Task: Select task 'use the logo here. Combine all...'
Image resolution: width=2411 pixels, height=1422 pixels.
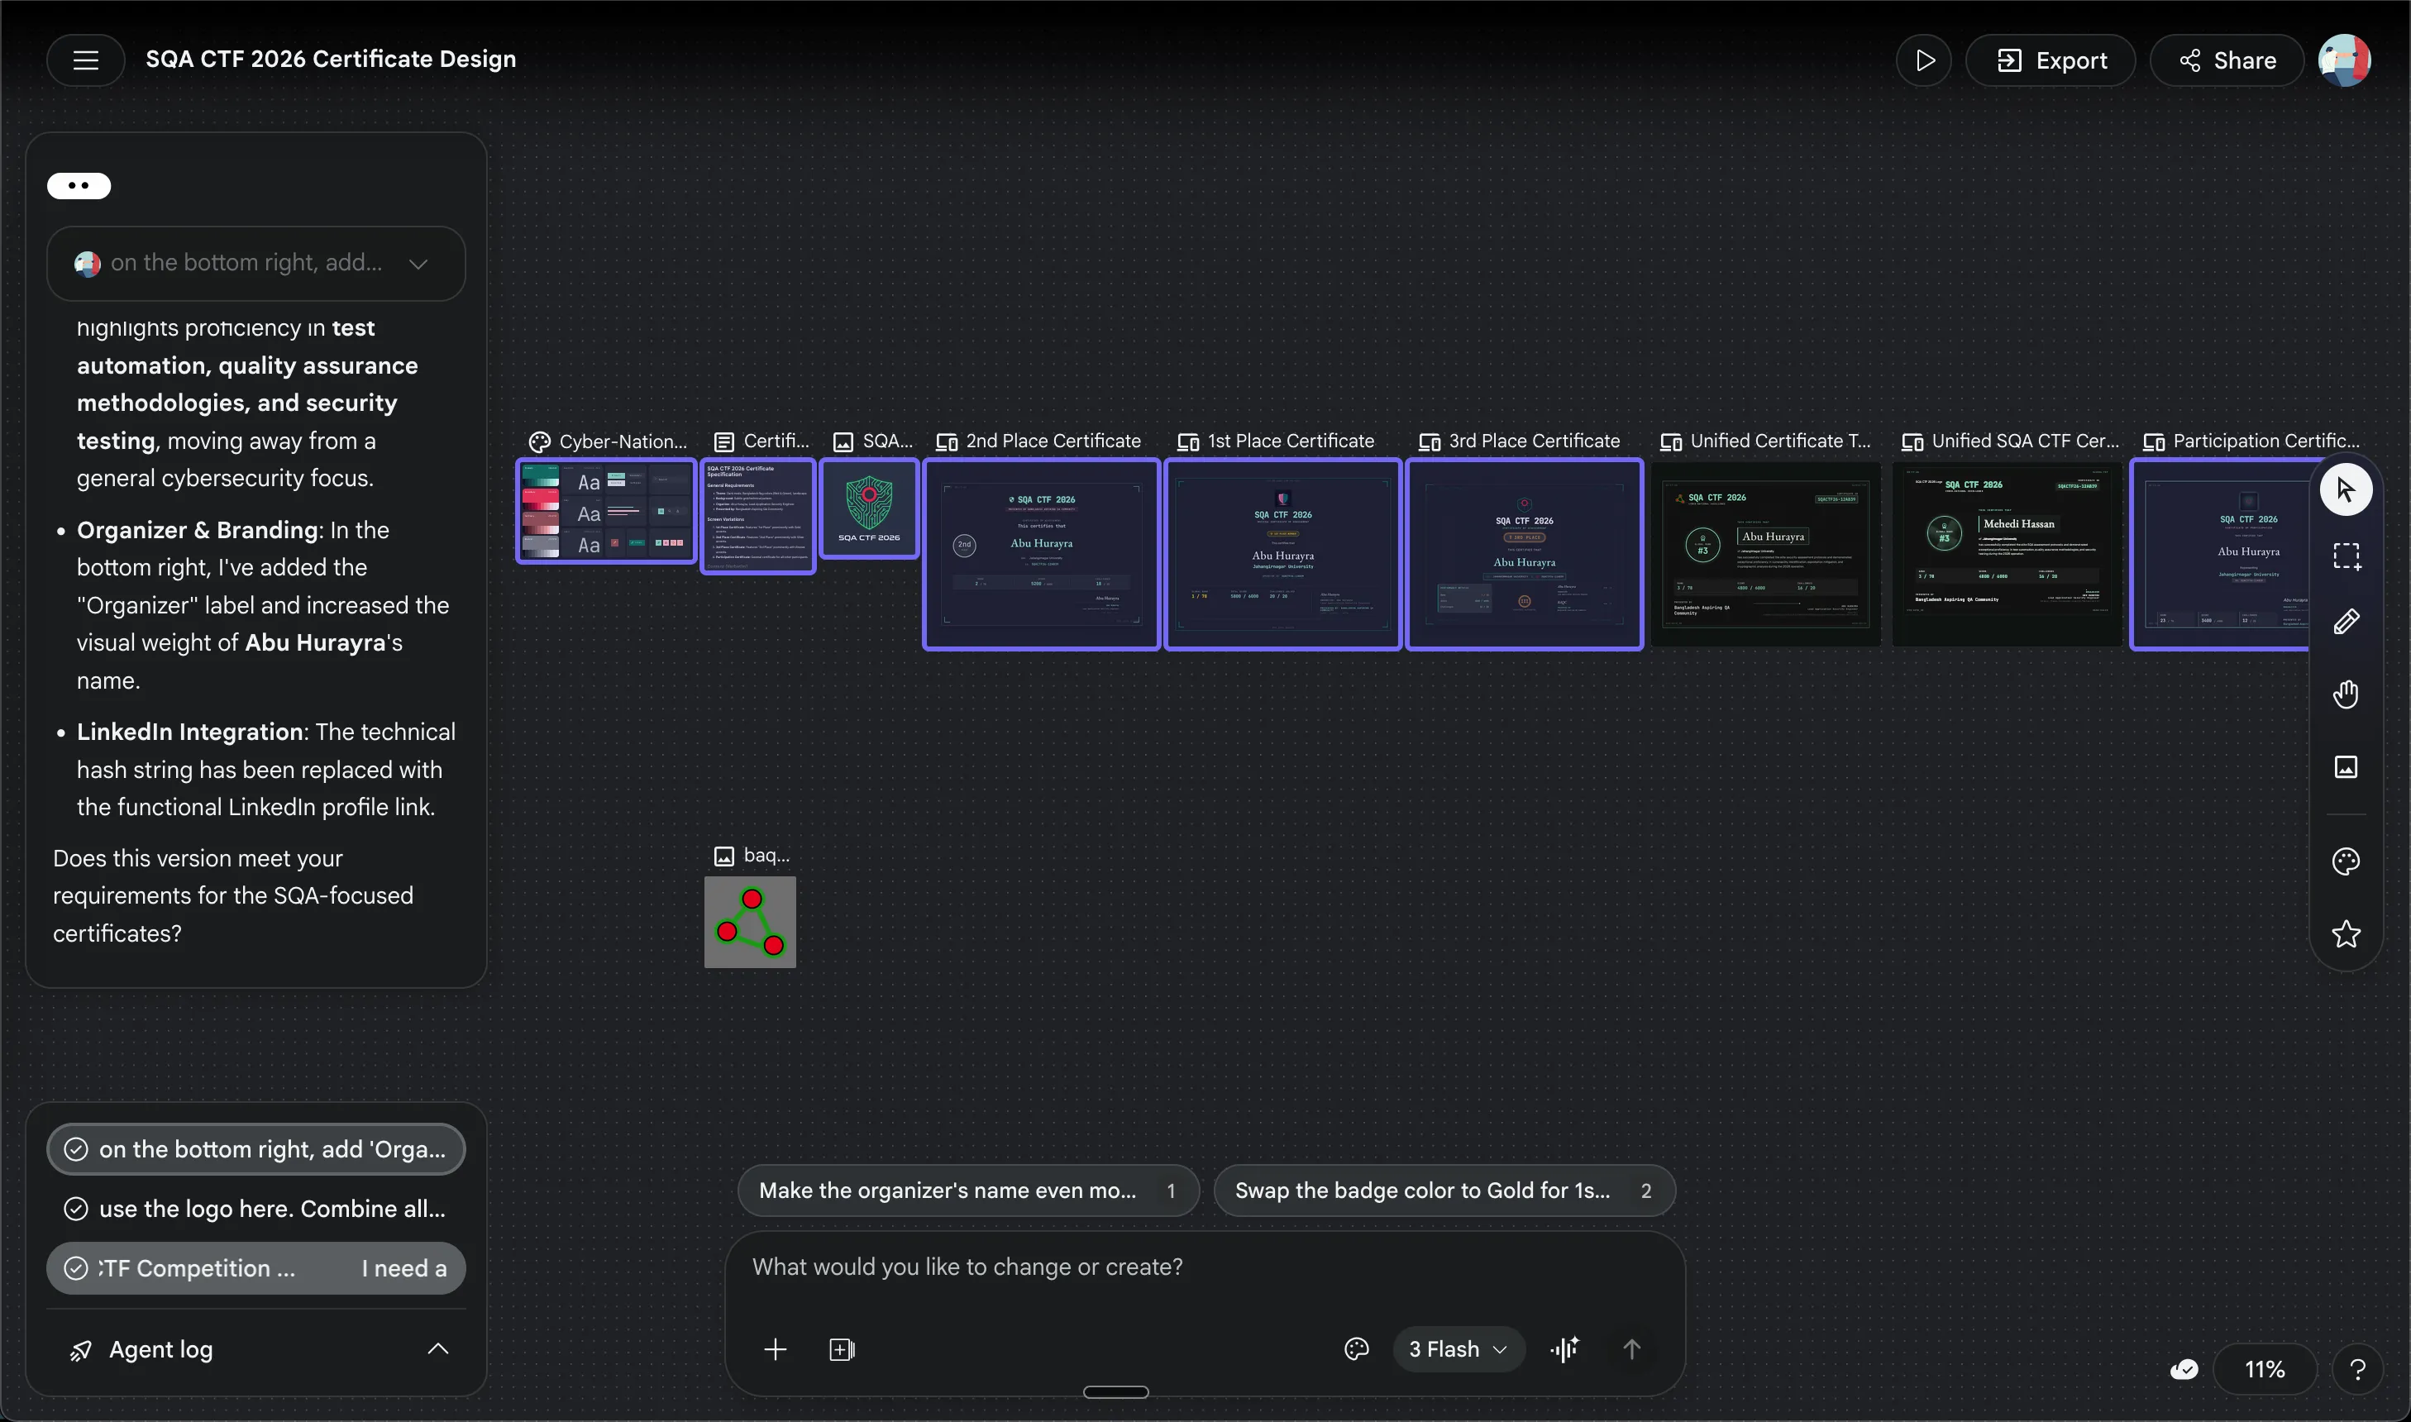Action: [255, 1209]
